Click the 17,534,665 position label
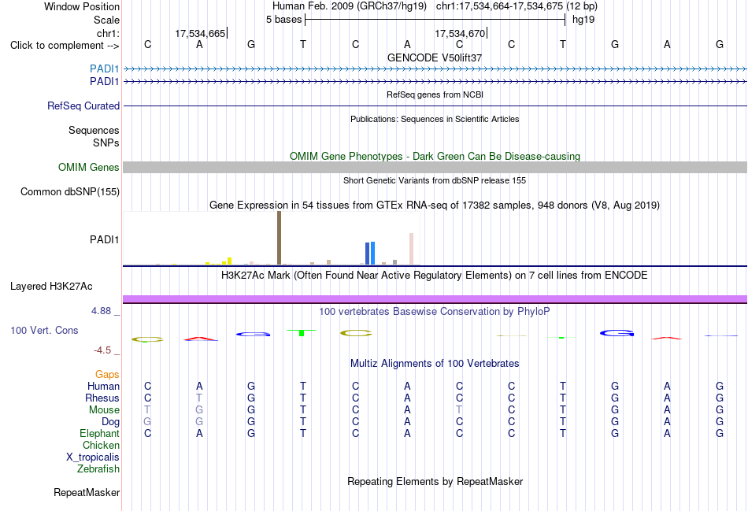This screenshot has height=511, width=748. (200, 33)
